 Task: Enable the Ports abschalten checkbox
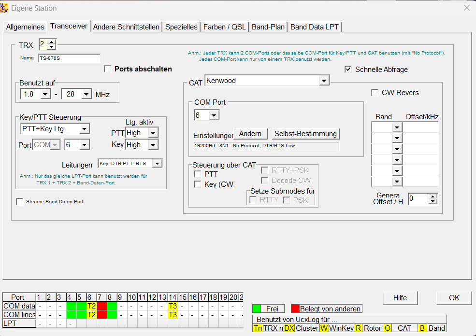108,69
